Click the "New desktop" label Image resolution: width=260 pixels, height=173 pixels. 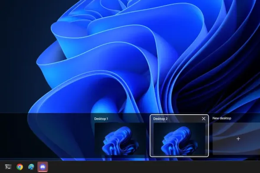(222, 118)
